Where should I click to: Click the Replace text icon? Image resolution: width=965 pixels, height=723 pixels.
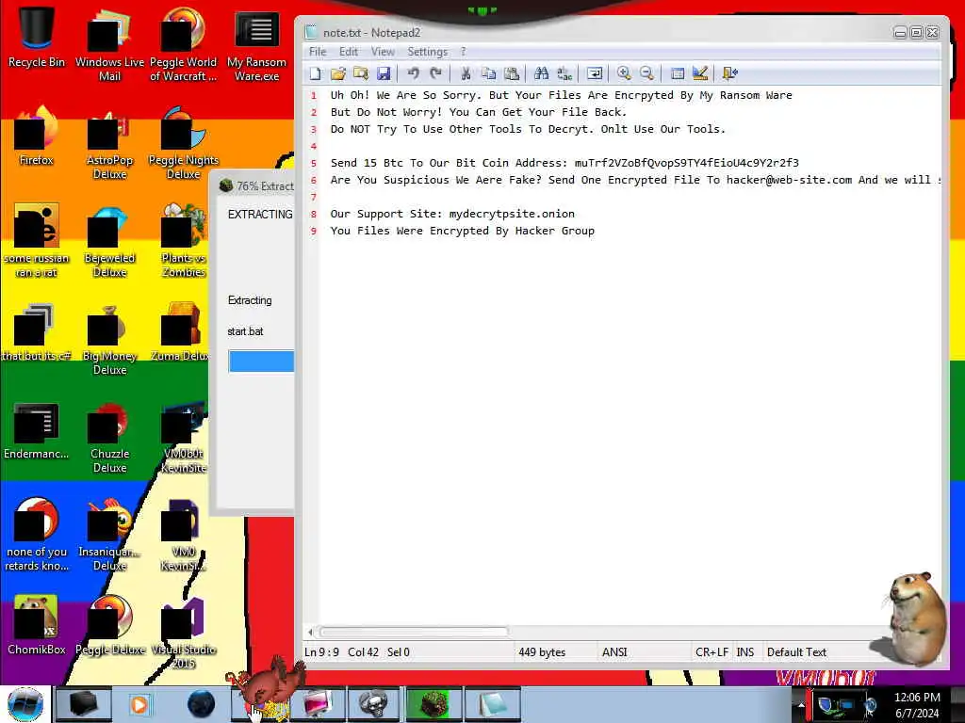[564, 73]
